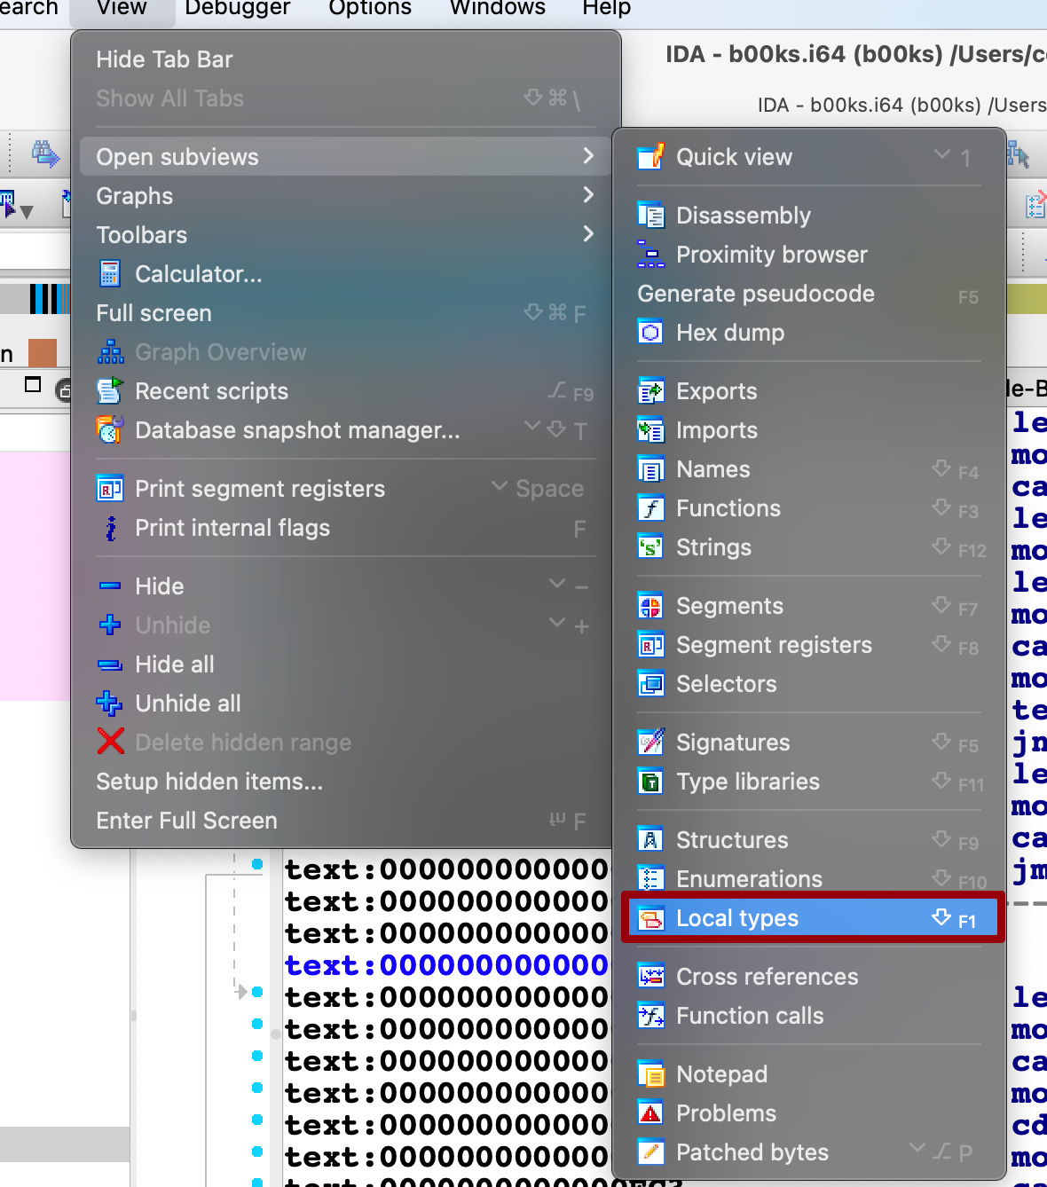This screenshot has width=1047, height=1187.
Task: Click the Print segment registers icon
Action: click(109, 489)
